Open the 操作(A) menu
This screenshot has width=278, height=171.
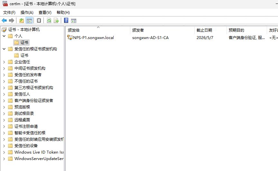point(27,13)
